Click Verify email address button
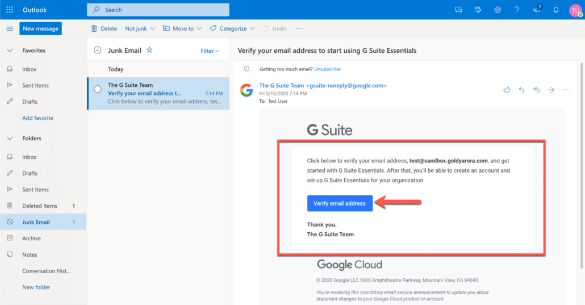585x305 pixels. point(340,203)
